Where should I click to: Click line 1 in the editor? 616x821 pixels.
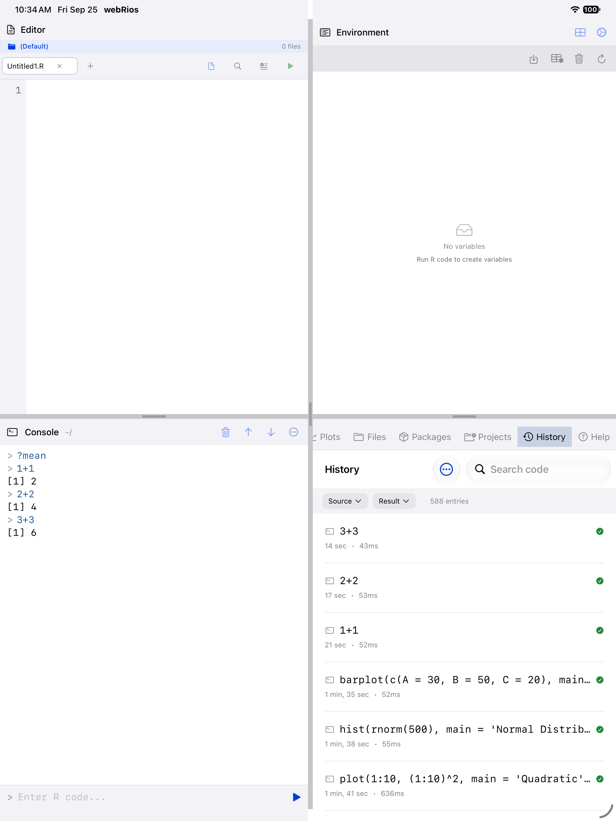click(167, 90)
